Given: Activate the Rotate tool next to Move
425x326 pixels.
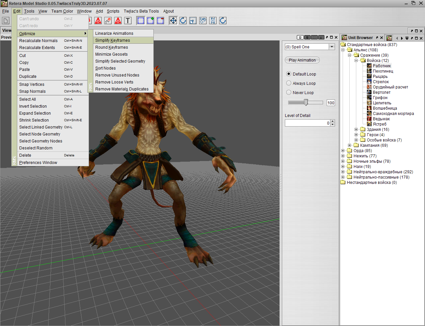Looking at the screenshot, I should coord(183,21).
